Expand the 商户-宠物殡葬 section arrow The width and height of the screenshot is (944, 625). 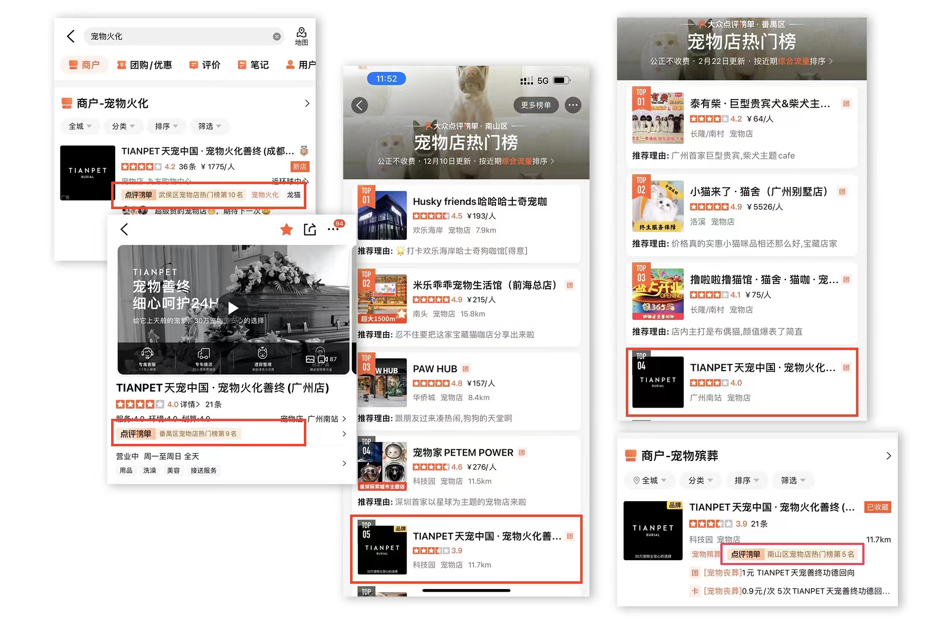[888, 456]
